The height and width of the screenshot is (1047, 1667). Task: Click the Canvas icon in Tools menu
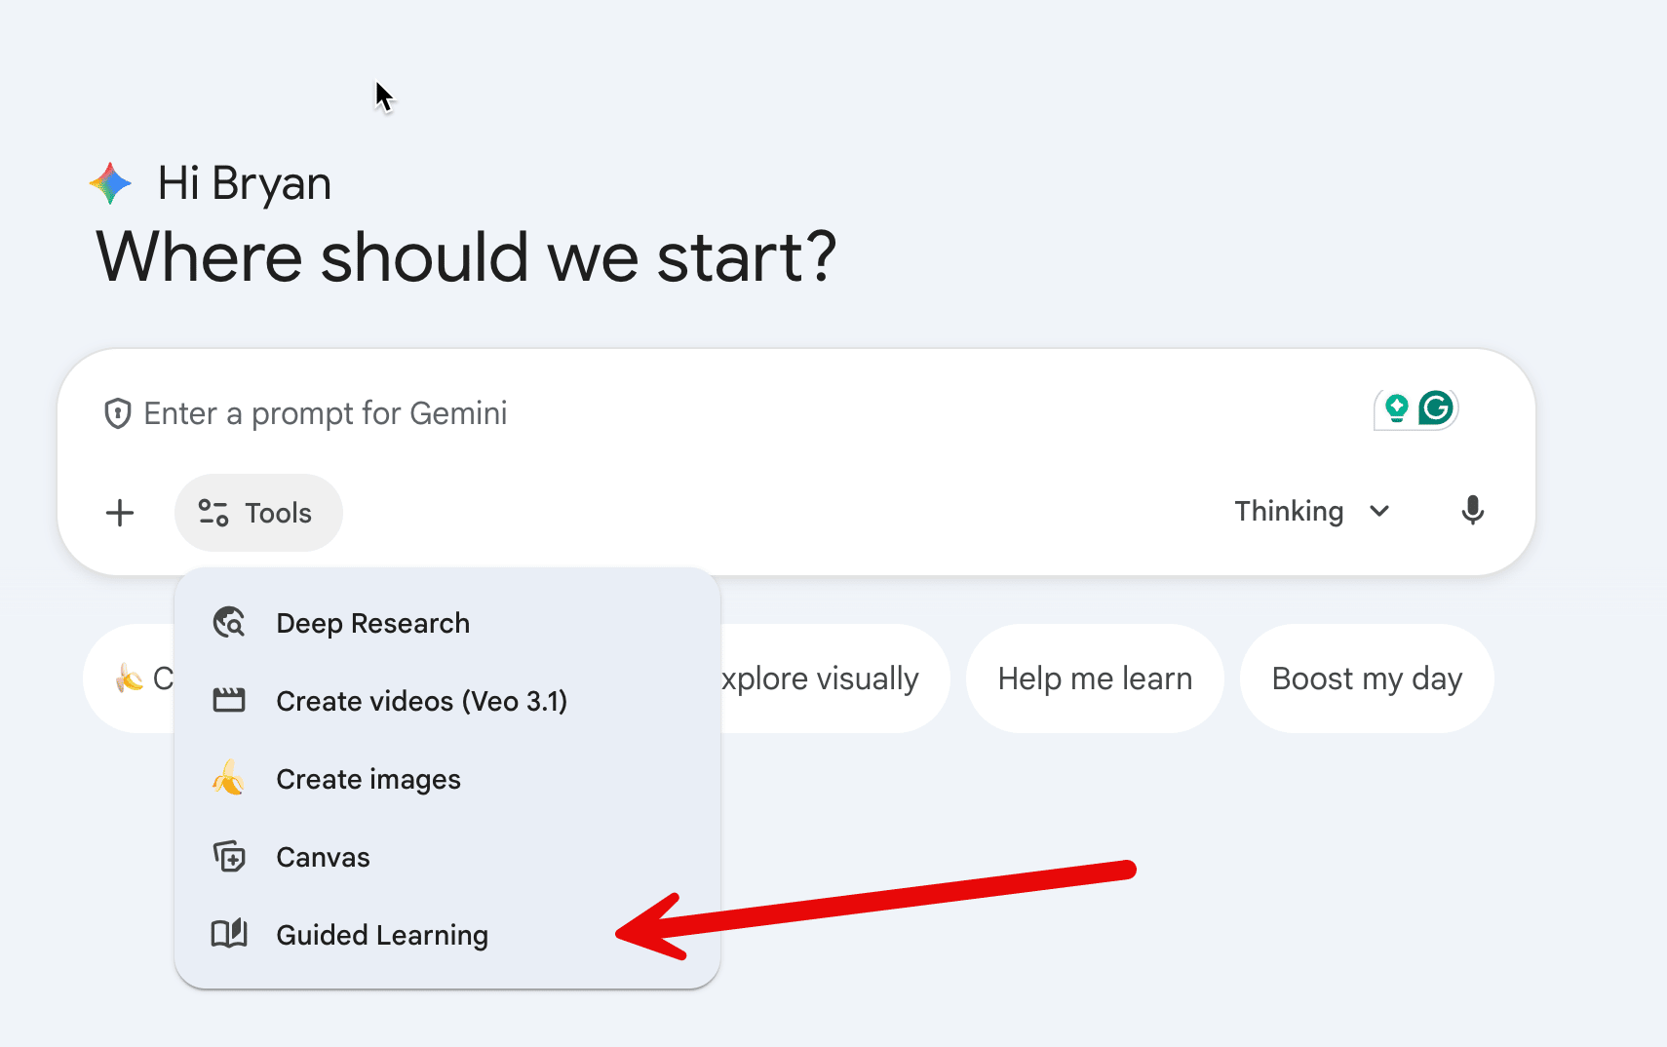click(229, 857)
